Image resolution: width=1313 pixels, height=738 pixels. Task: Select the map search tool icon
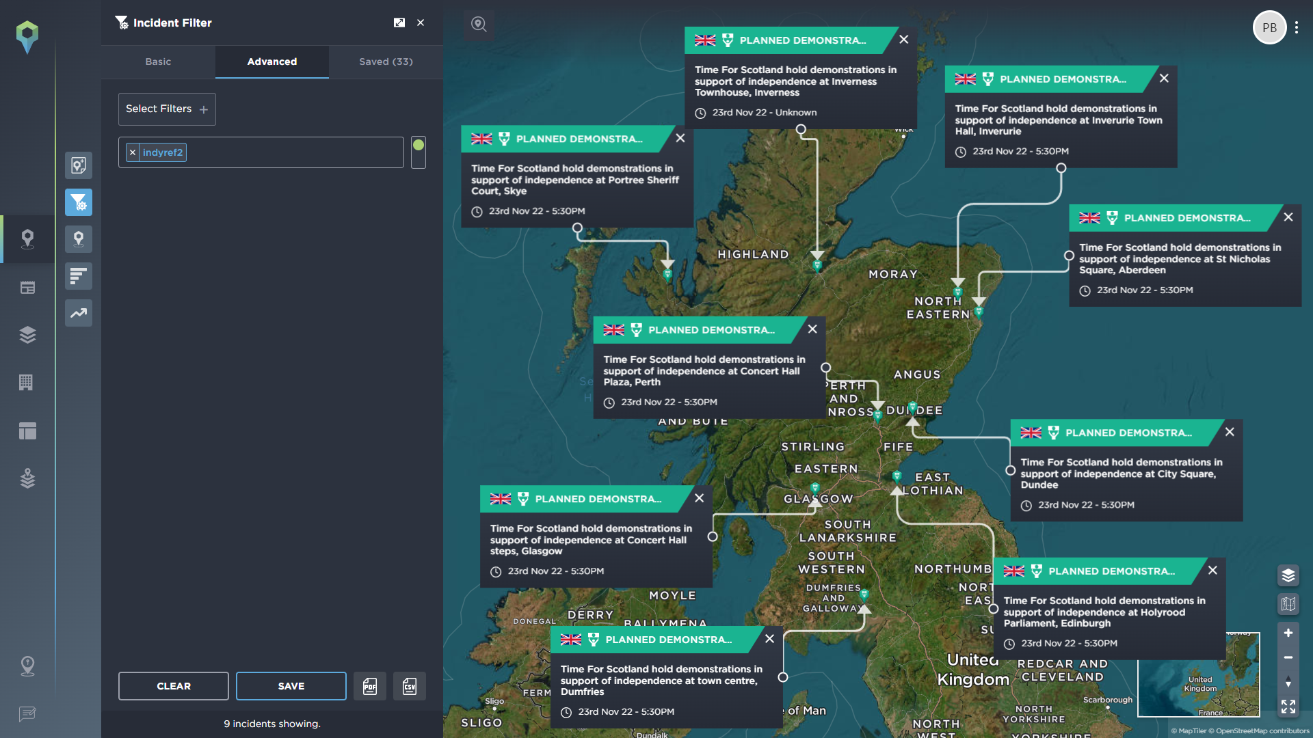click(x=79, y=165)
